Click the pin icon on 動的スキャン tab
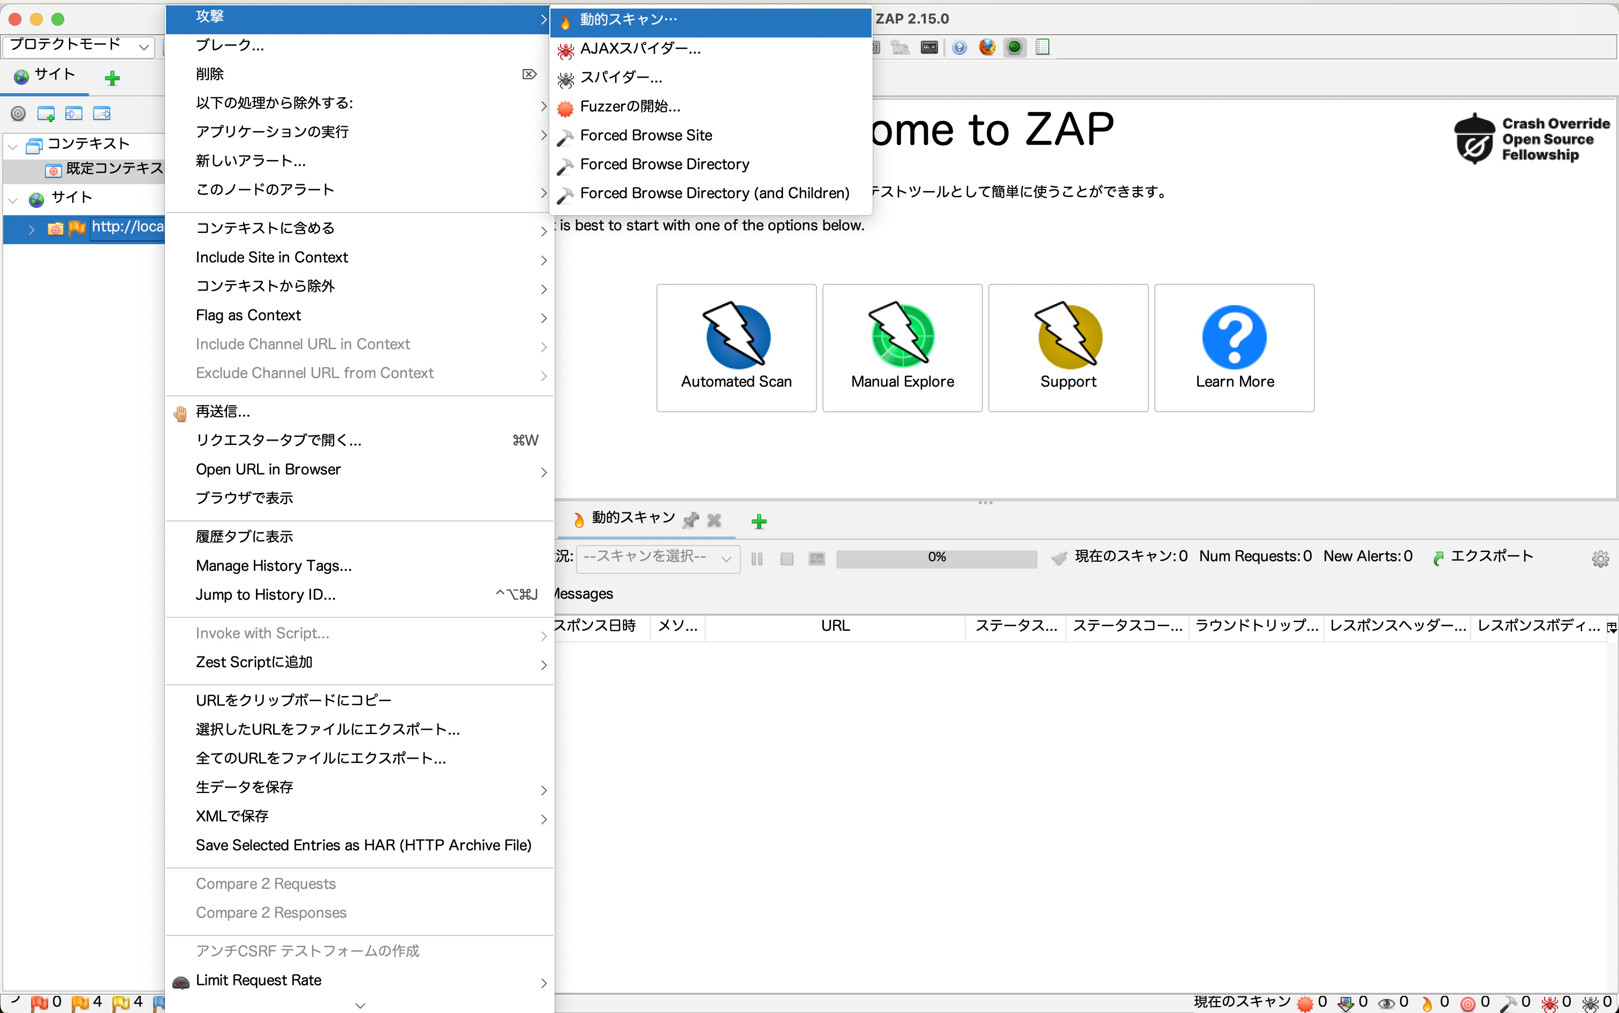Viewport: 1619px width, 1013px height. (691, 520)
